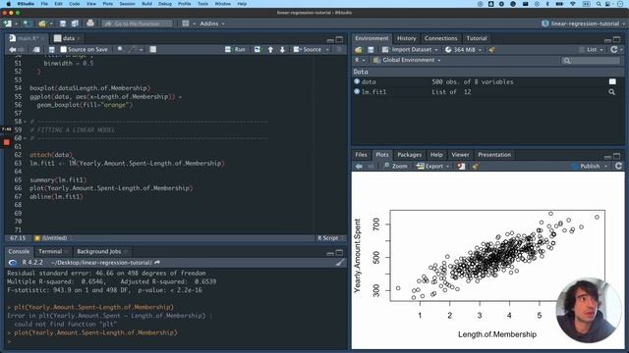Open the Background Jobs tab
This screenshot has height=353, width=629.
98,251
